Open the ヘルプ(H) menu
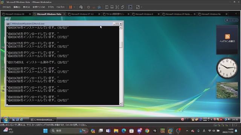 tap(60, 7)
